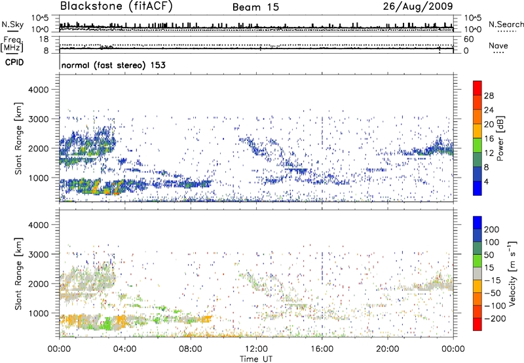Click the blue bottom of power colorbar

click(x=477, y=188)
